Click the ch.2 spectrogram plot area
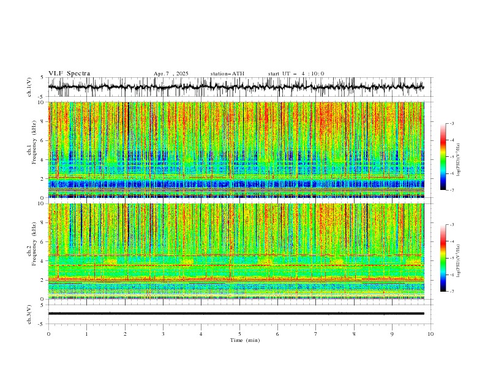Viewport: 485px width, 375px height. click(x=236, y=251)
